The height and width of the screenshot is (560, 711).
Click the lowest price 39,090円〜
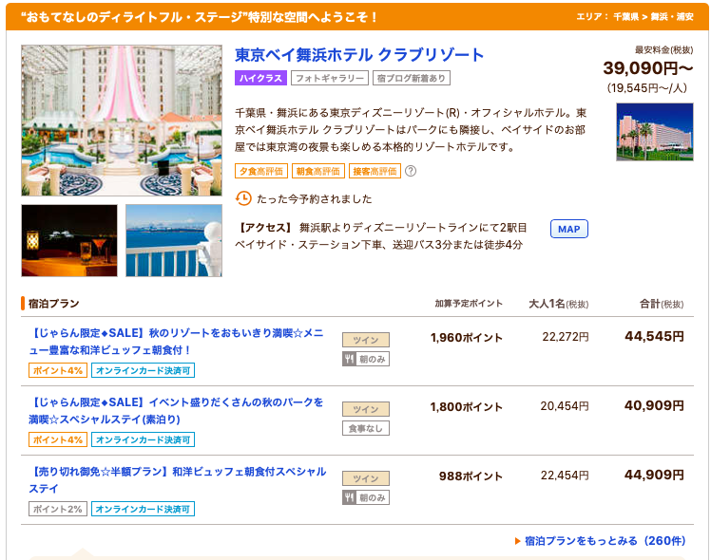(647, 68)
